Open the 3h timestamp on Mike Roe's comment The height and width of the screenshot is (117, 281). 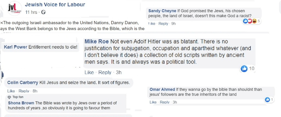click(119, 73)
